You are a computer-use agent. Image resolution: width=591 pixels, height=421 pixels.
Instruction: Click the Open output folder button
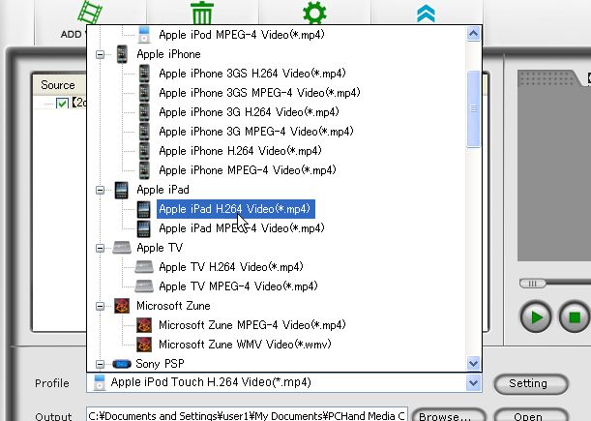[531, 415]
